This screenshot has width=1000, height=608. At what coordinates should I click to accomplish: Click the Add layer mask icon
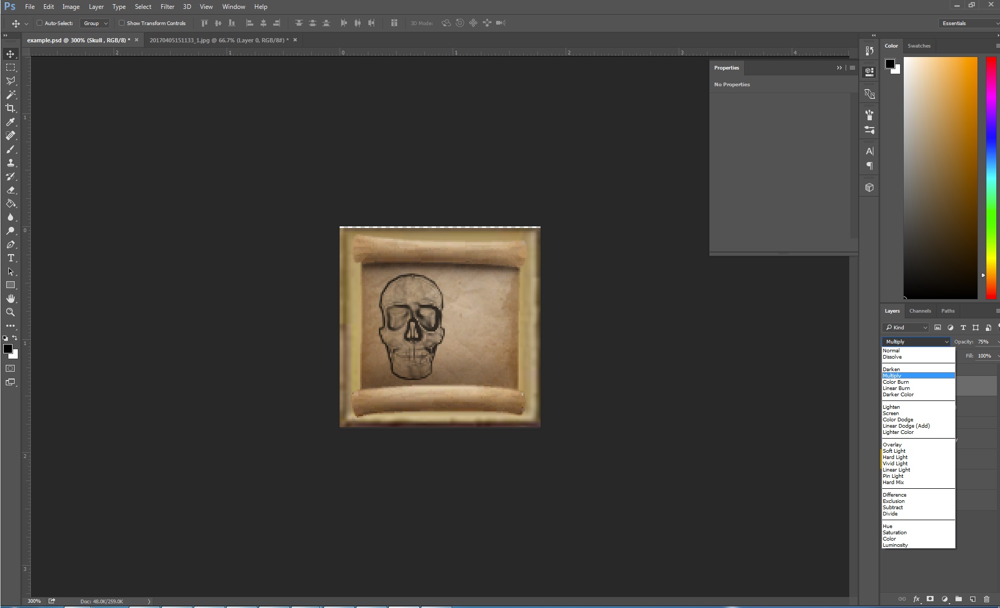[930, 599]
